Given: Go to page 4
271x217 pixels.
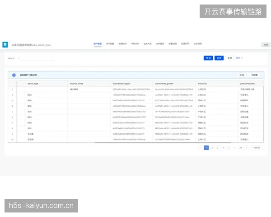Looking at the screenshot, I should 223,148.
